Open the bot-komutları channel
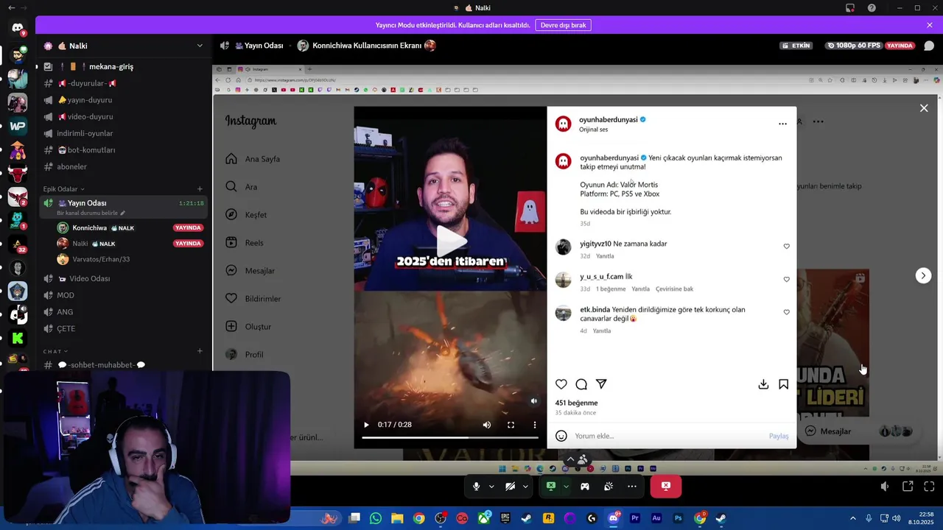This screenshot has width=943, height=530. point(123,150)
